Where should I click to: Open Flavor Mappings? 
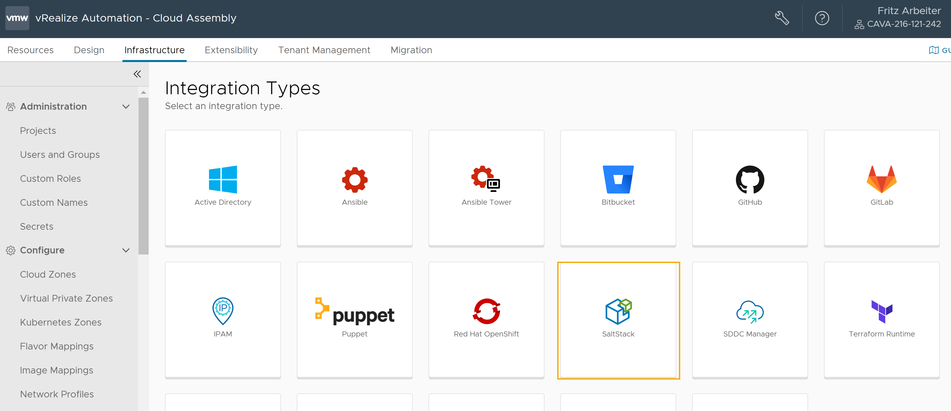[57, 346]
